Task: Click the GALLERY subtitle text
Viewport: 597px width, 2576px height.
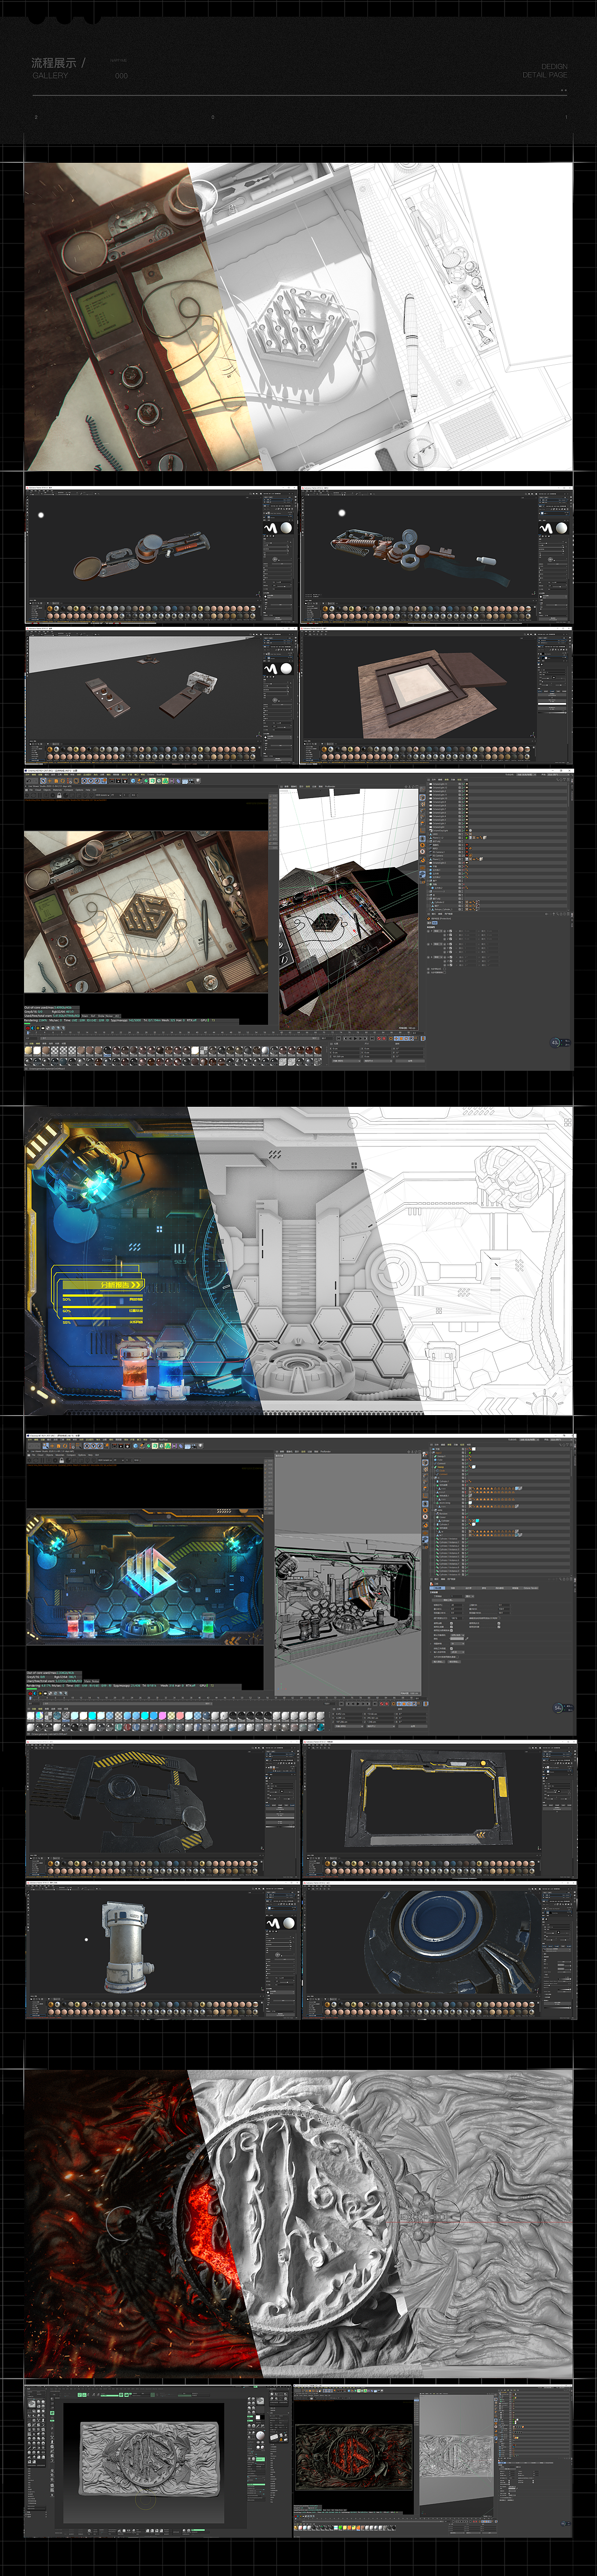Action: click(x=50, y=75)
